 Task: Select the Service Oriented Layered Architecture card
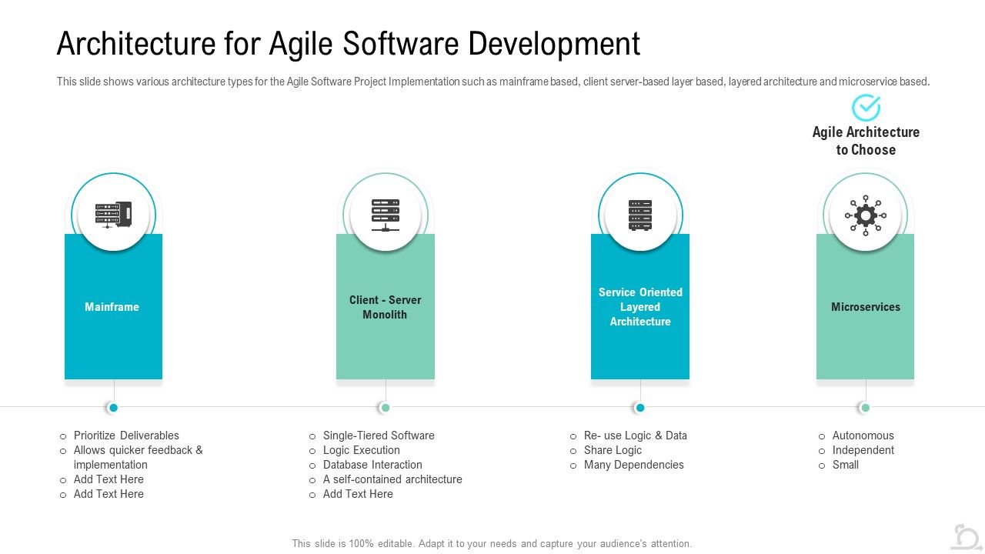click(x=640, y=306)
